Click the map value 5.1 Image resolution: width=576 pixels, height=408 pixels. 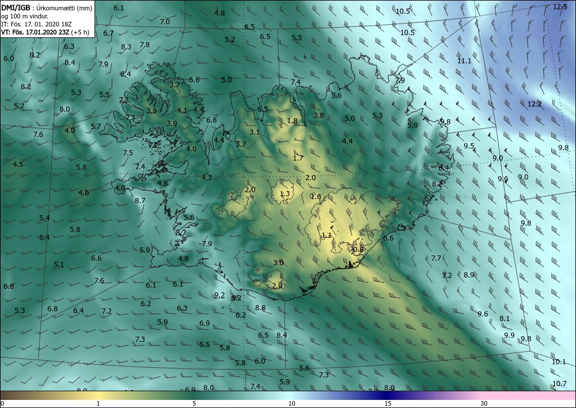(x=59, y=265)
